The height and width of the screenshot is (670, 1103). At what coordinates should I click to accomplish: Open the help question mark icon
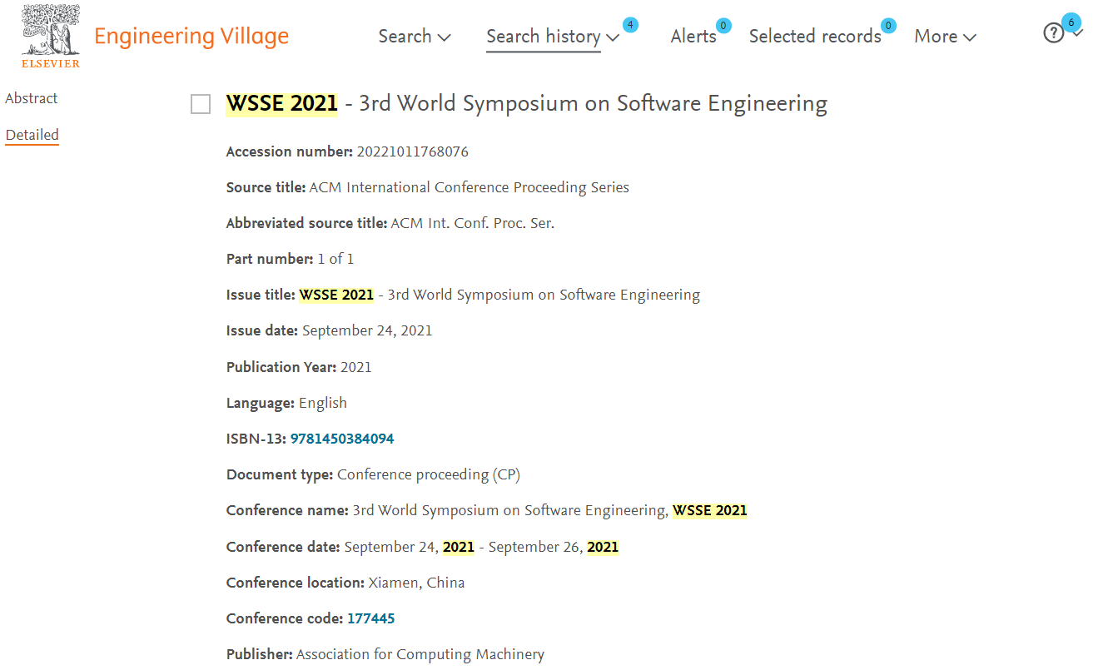click(x=1054, y=33)
